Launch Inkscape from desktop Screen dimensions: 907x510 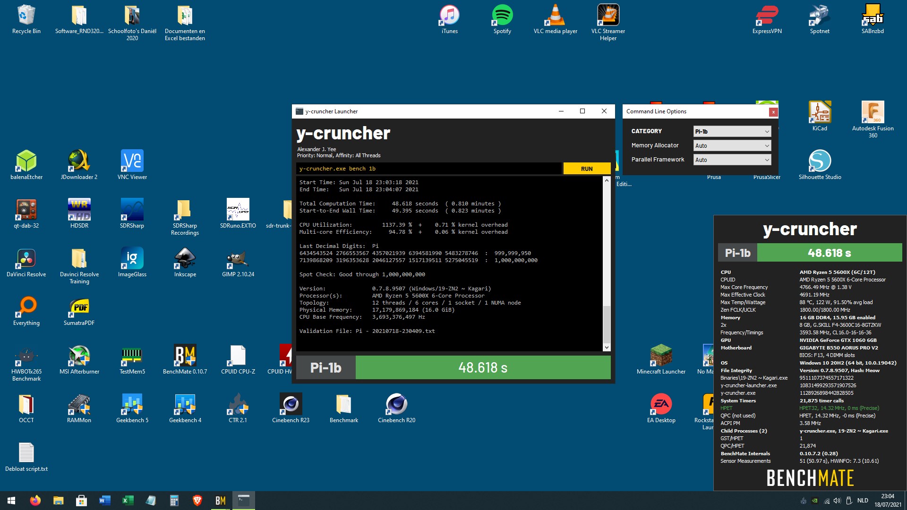click(185, 263)
